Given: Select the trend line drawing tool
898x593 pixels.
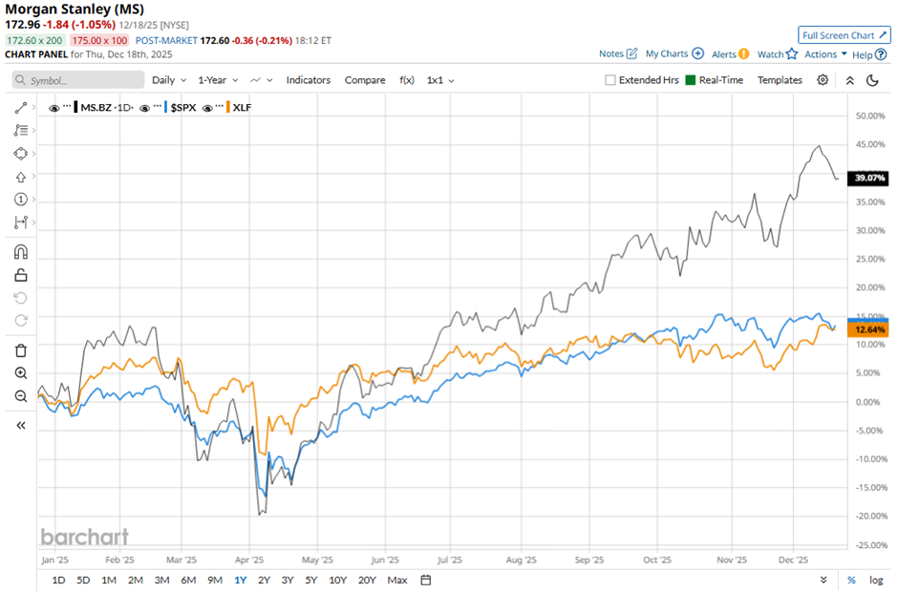Looking at the screenshot, I should pos(20,109).
